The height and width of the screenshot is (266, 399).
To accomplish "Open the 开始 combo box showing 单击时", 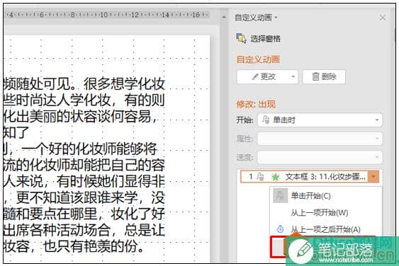I will pyautogui.click(x=320, y=120).
